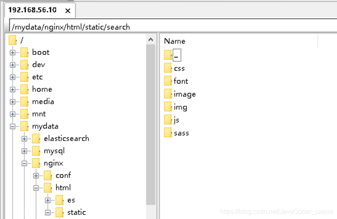337x219 pixels.
Task: Select the home label in the tree
Action: point(42,89)
